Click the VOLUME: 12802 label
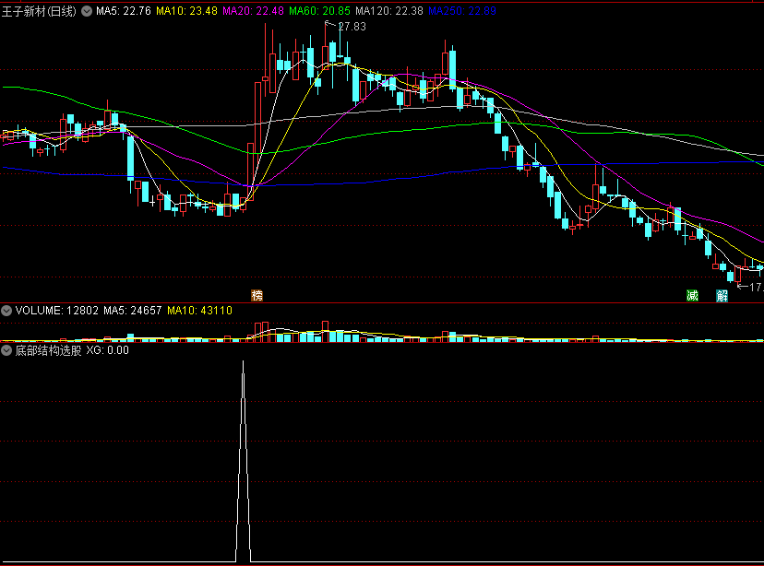The height and width of the screenshot is (566, 764). (x=57, y=311)
